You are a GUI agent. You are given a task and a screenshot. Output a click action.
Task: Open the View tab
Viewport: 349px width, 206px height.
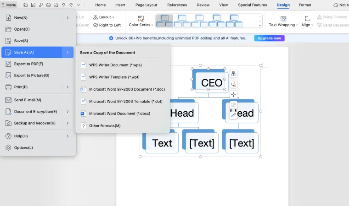click(224, 5)
